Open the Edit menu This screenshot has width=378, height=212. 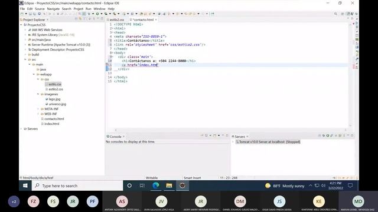(x=30, y=9)
